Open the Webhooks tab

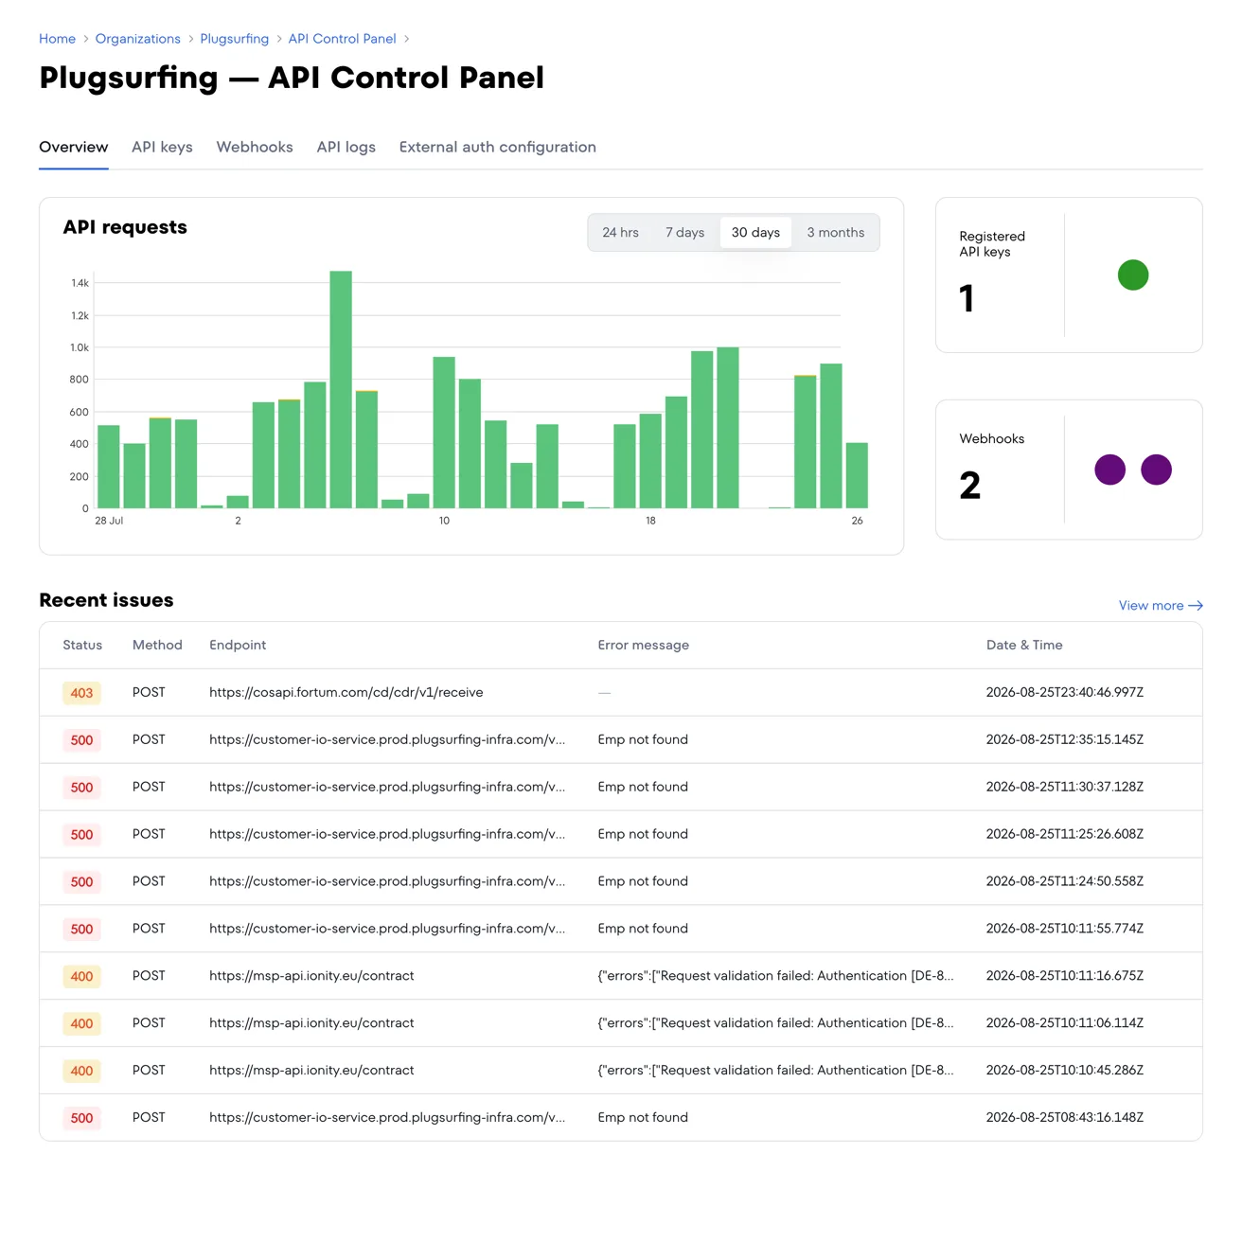(x=255, y=147)
